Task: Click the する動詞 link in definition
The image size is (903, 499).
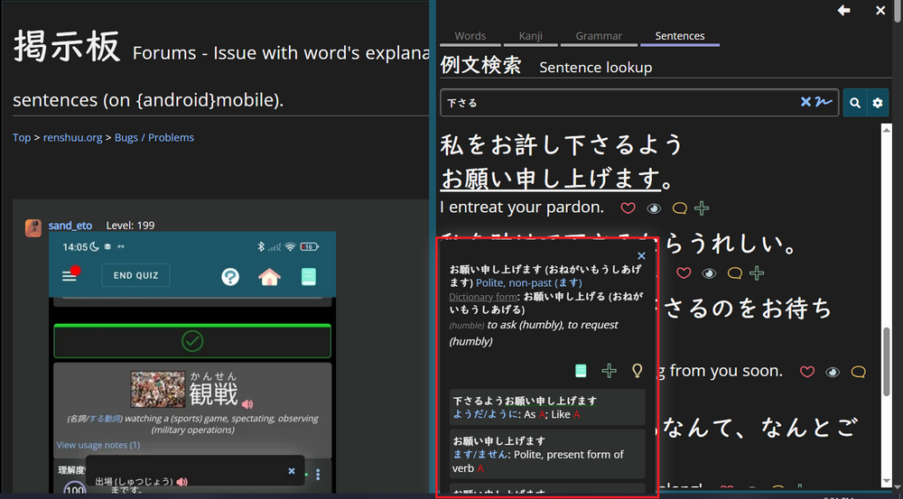Action: point(104,419)
